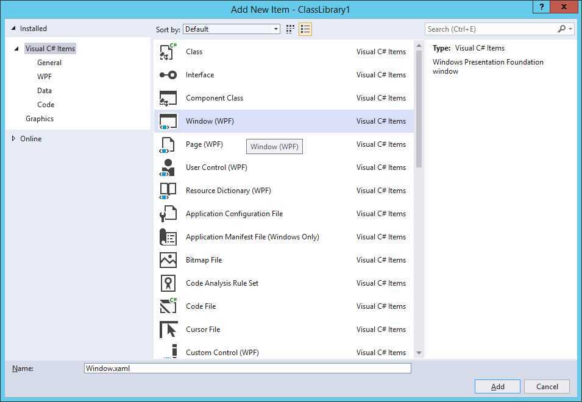Click the Cancel button
Screen dimensions: 582x402
click(x=547, y=386)
